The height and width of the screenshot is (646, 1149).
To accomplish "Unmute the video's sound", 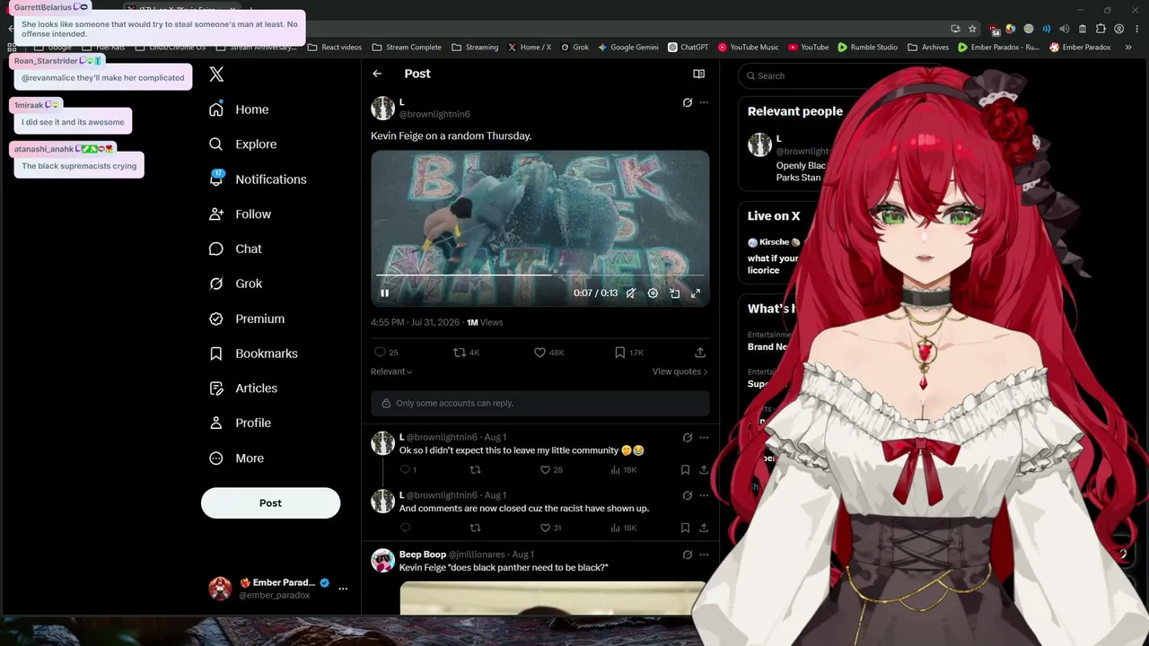I will 631,293.
